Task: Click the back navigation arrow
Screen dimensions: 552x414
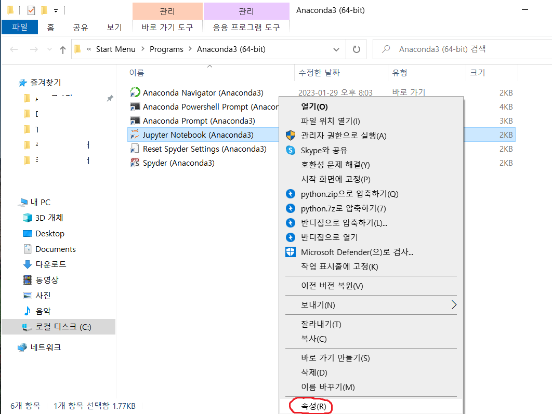Action: pos(14,49)
